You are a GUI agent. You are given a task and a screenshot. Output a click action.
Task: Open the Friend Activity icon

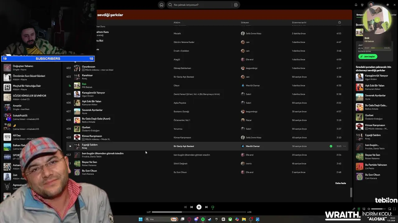coord(362,5)
